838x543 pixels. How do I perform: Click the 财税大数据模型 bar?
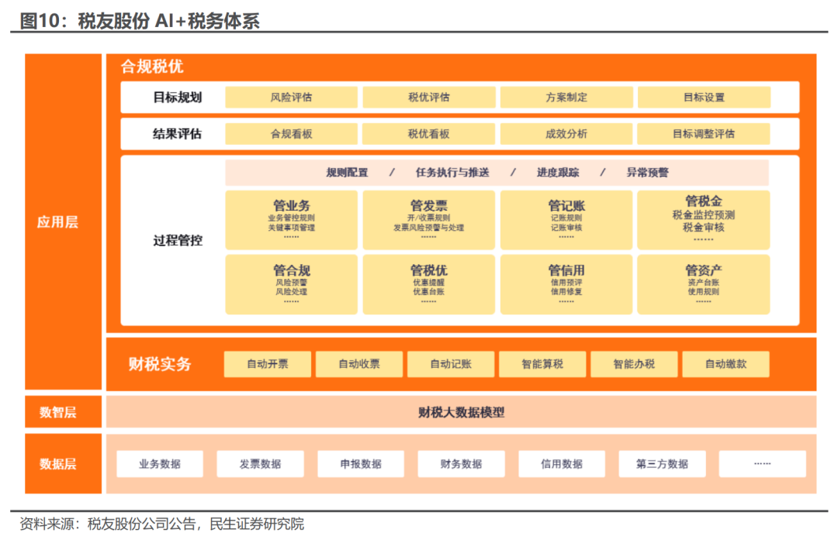[461, 412]
